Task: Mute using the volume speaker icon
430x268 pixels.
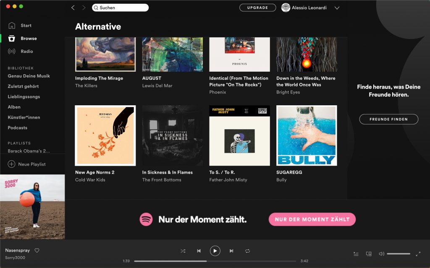Action: tap(381, 254)
